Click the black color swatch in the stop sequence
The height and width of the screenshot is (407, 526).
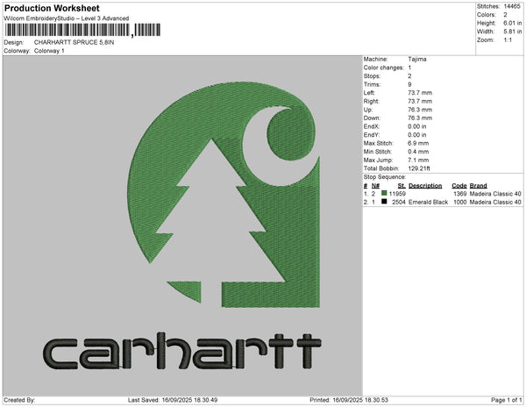(384, 202)
